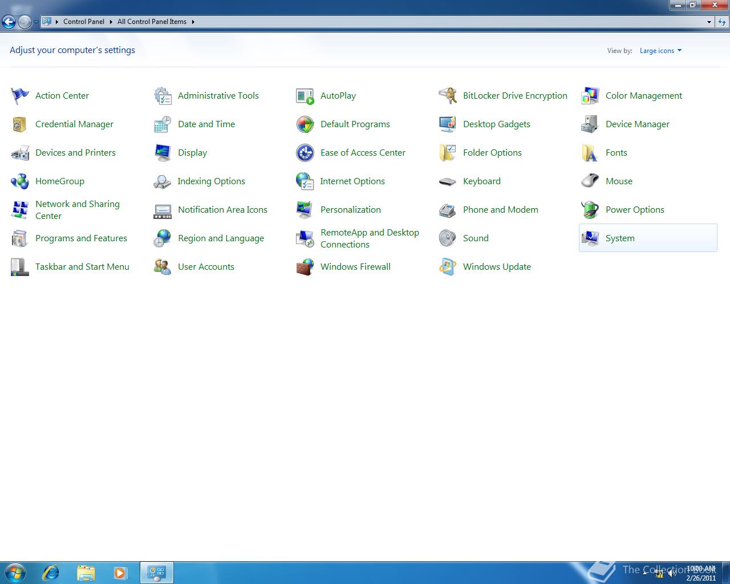Launch Internet Explorer from the taskbar
Screen dimensions: 730x584
tap(51, 572)
